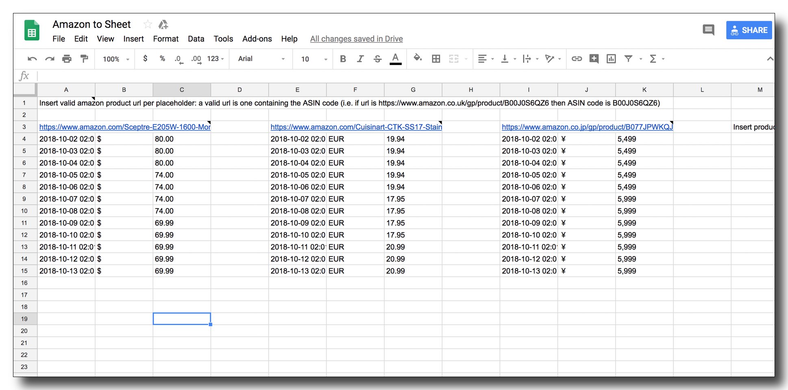
Task: Open the Add-ons menu
Action: [x=257, y=39]
